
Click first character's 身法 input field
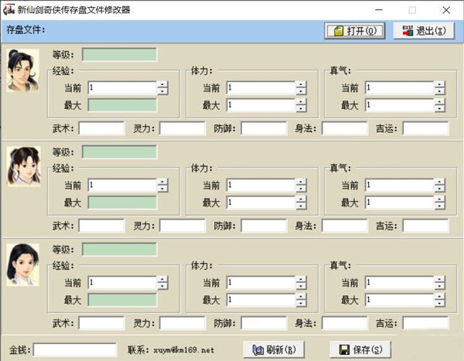coord(345,128)
